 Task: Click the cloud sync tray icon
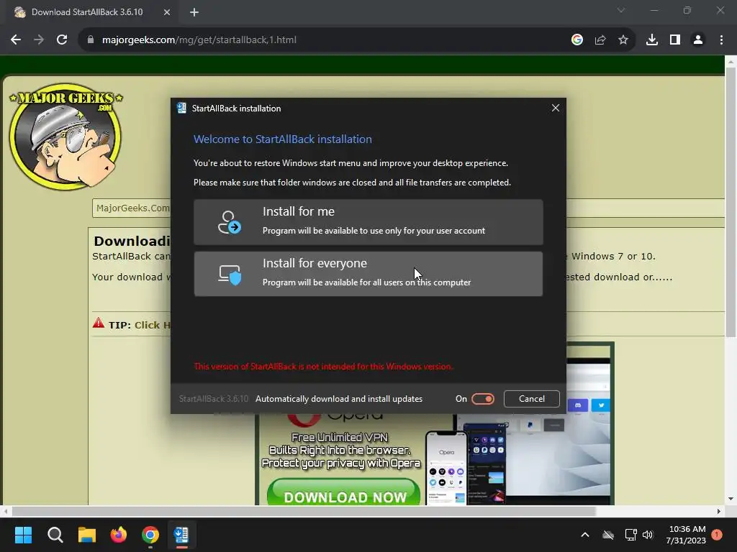click(608, 535)
